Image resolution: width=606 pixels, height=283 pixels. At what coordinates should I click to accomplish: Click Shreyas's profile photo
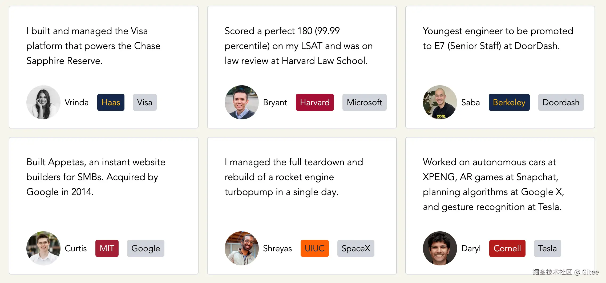(242, 248)
